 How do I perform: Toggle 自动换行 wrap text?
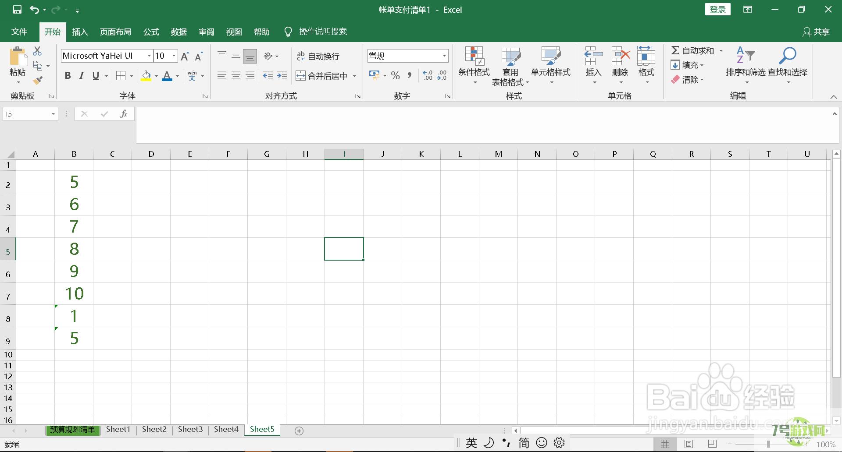tap(318, 56)
